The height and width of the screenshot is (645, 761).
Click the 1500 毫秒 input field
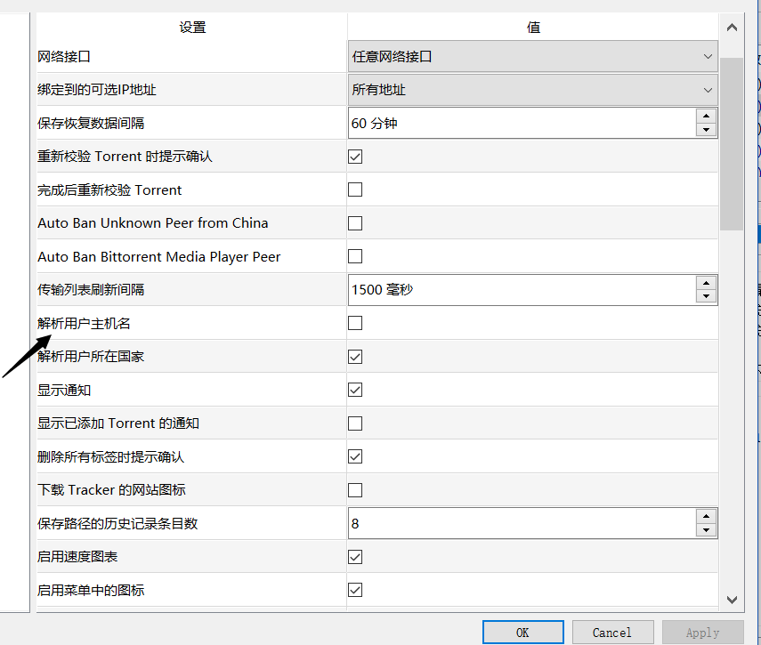[x=522, y=290]
